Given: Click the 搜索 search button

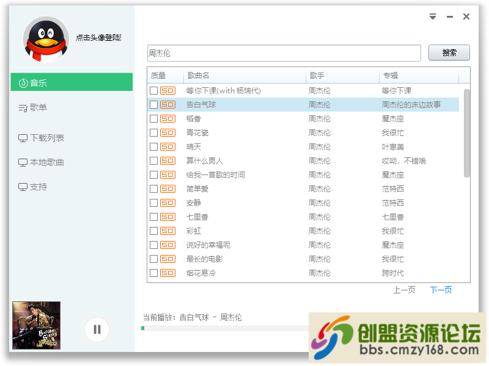Looking at the screenshot, I should [x=449, y=52].
